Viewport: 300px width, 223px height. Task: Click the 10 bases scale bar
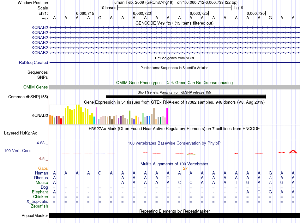[x=174, y=8]
